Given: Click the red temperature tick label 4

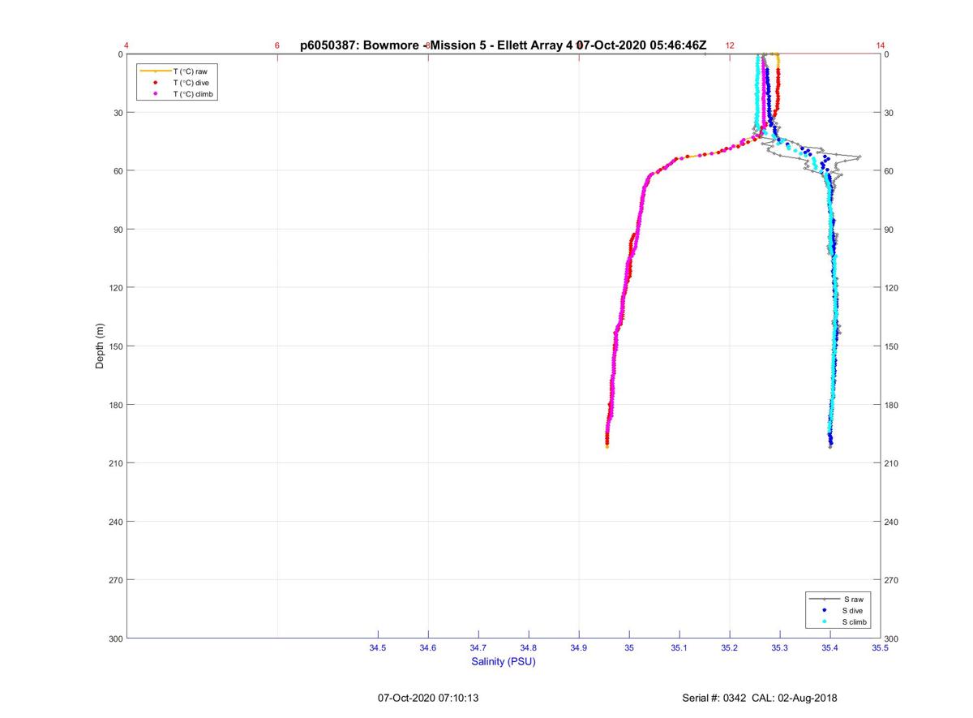Looking at the screenshot, I should [x=126, y=45].
